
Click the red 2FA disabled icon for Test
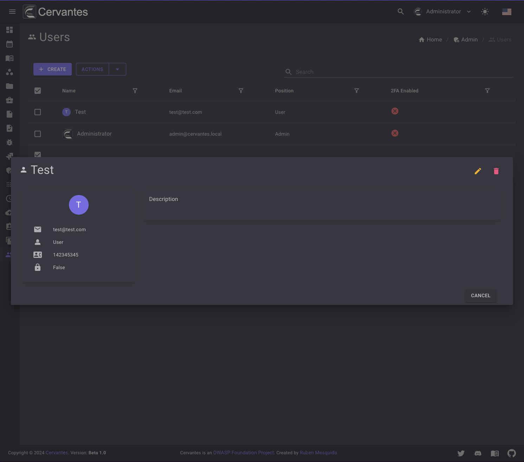pos(395,111)
